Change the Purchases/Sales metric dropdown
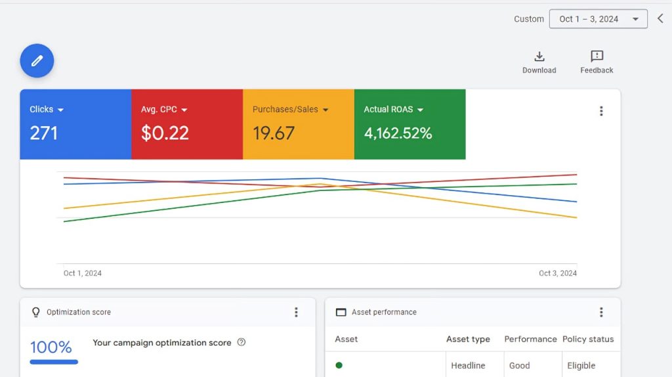Screen dimensions: 672x377 point(325,110)
